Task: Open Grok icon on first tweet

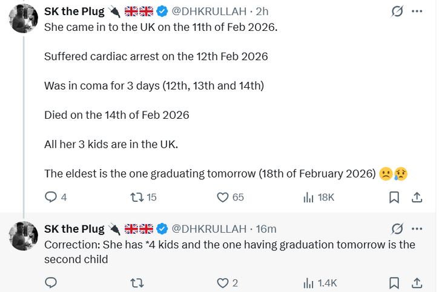Action: (x=397, y=12)
